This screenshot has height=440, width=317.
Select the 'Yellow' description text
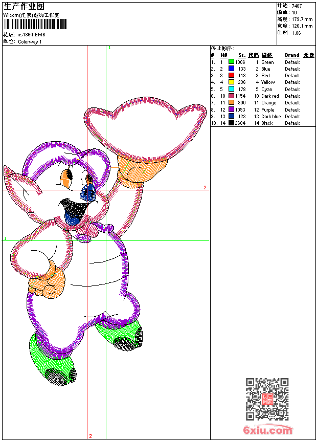pyautogui.click(x=268, y=82)
